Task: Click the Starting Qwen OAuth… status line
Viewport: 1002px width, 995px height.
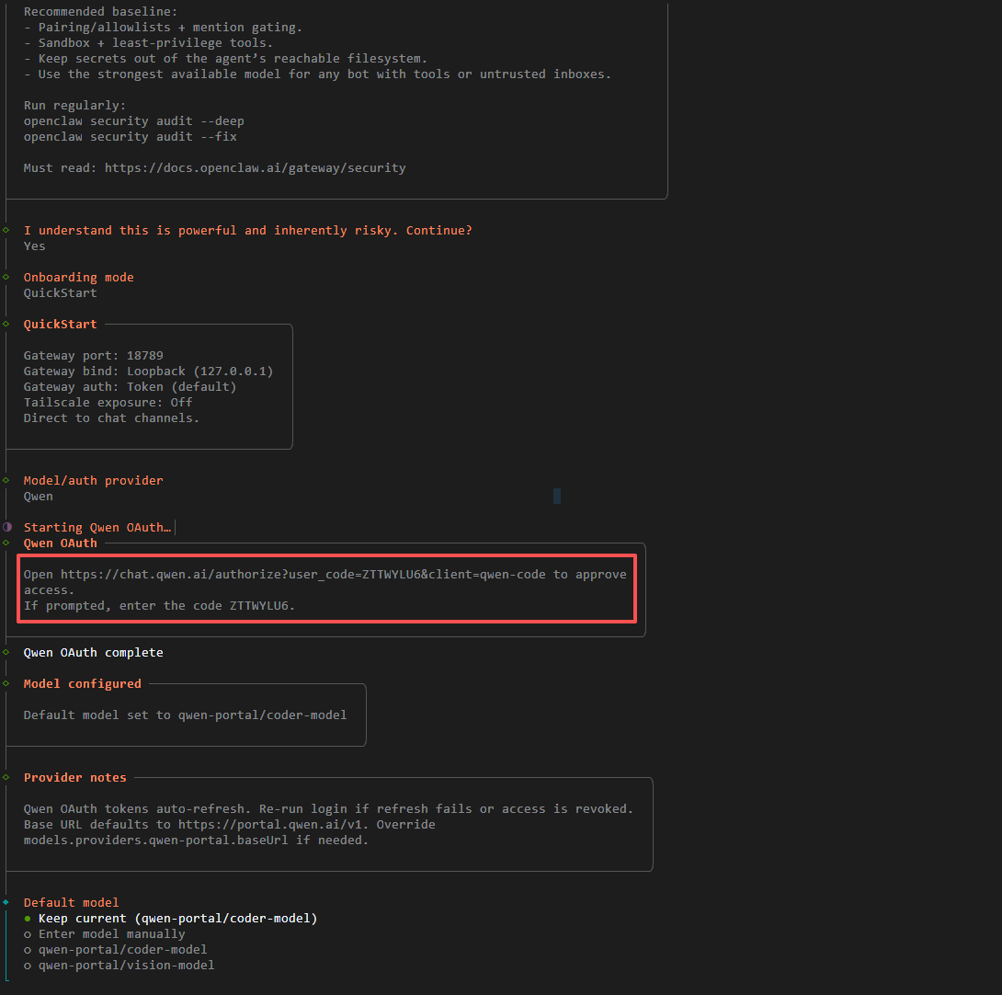Action: coord(97,528)
